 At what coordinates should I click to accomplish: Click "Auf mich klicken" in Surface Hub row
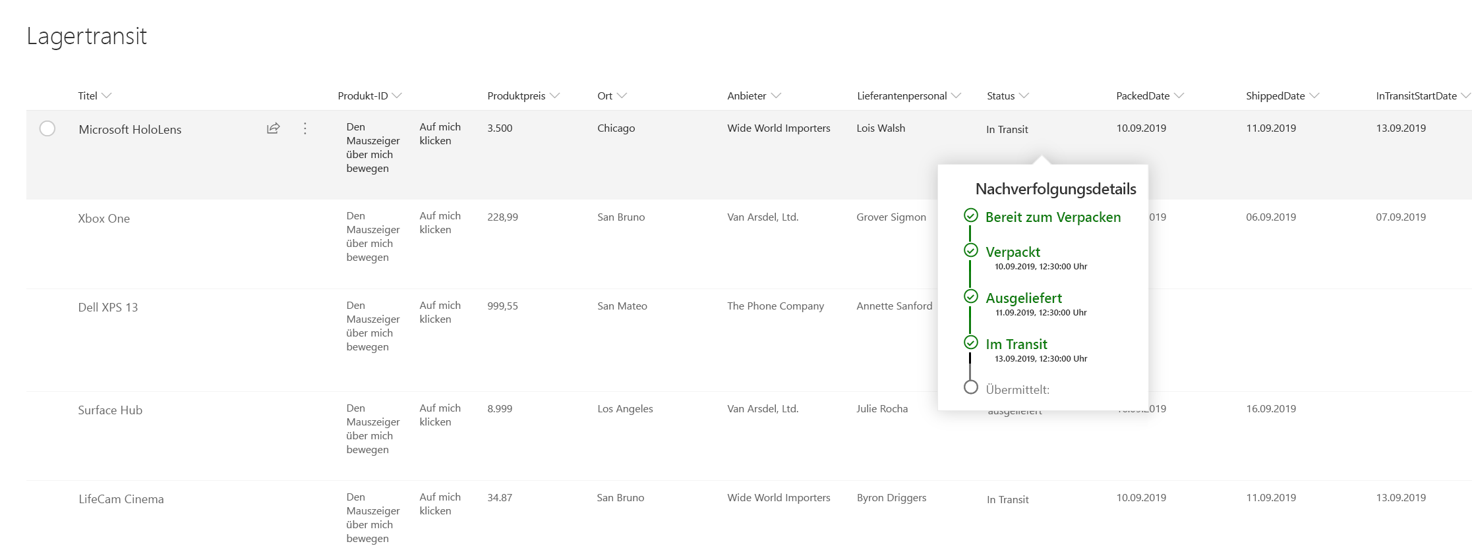pos(440,415)
